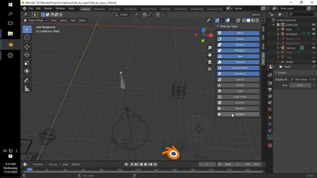
Task: Toggle Surface in Hide By Type
Action: click(238, 44)
